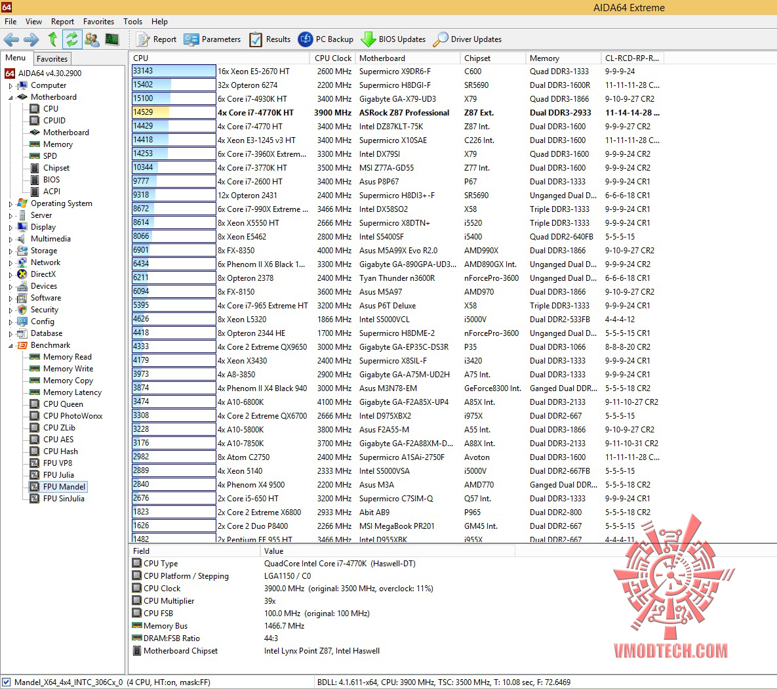The height and width of the screenshot is (689, 777).
Task: Open benchmark Parameters
Action: [x=212, y=39]
